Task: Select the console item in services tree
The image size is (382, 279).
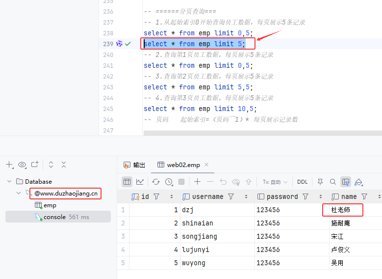Action: [54, 217]
